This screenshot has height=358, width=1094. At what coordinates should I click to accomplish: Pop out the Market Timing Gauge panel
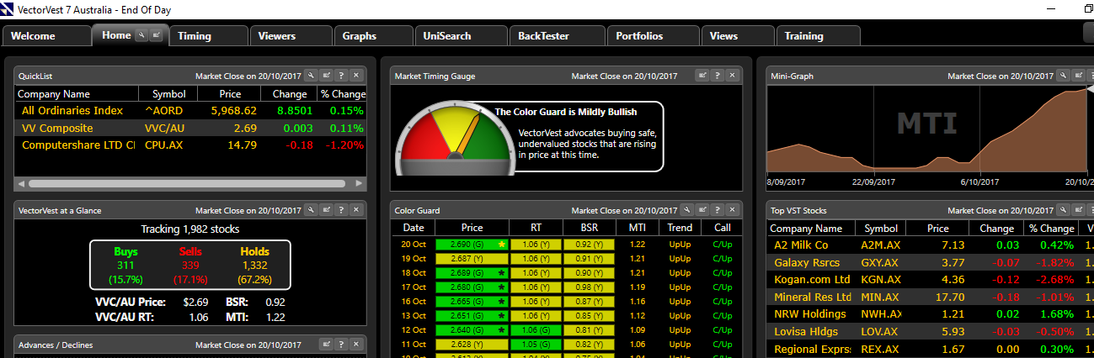tap(702, 76)
